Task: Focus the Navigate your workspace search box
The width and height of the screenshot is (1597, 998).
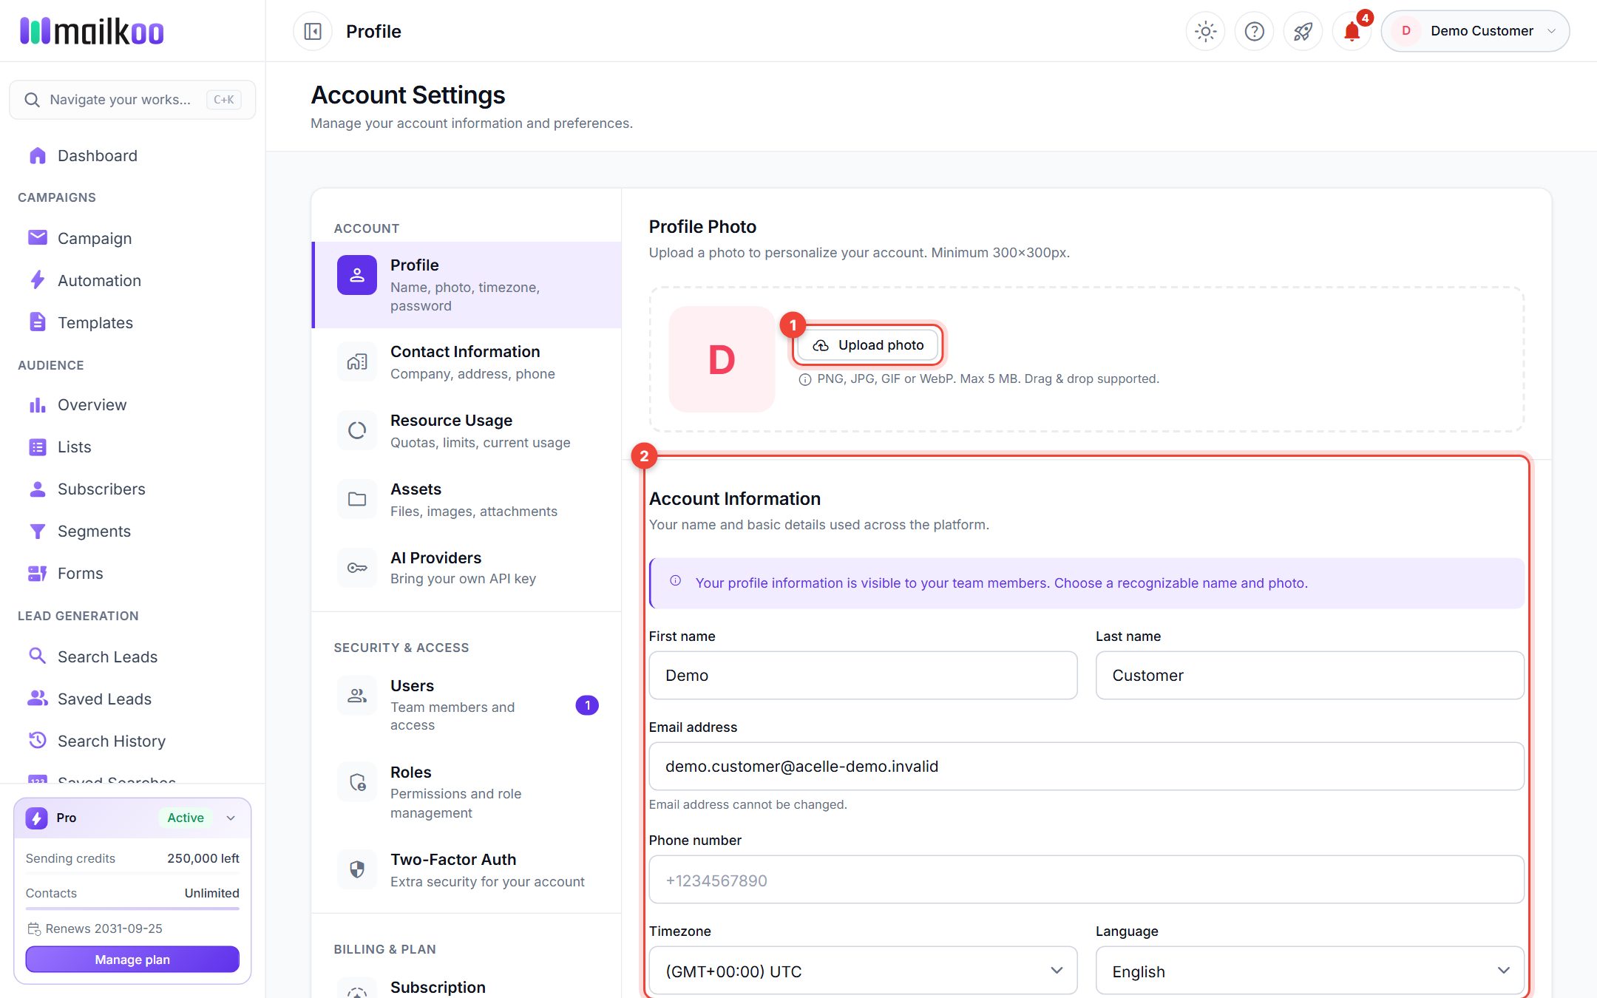Action: click(x=132, y=100)
